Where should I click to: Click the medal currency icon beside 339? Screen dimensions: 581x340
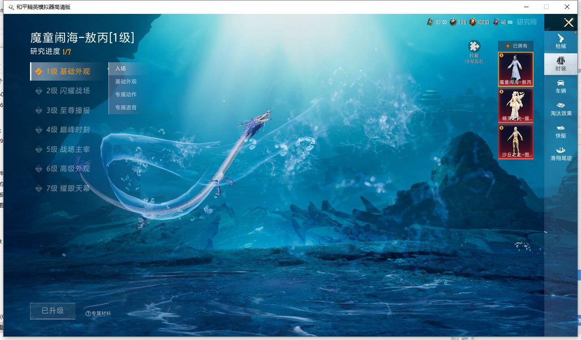click(453, 22)
